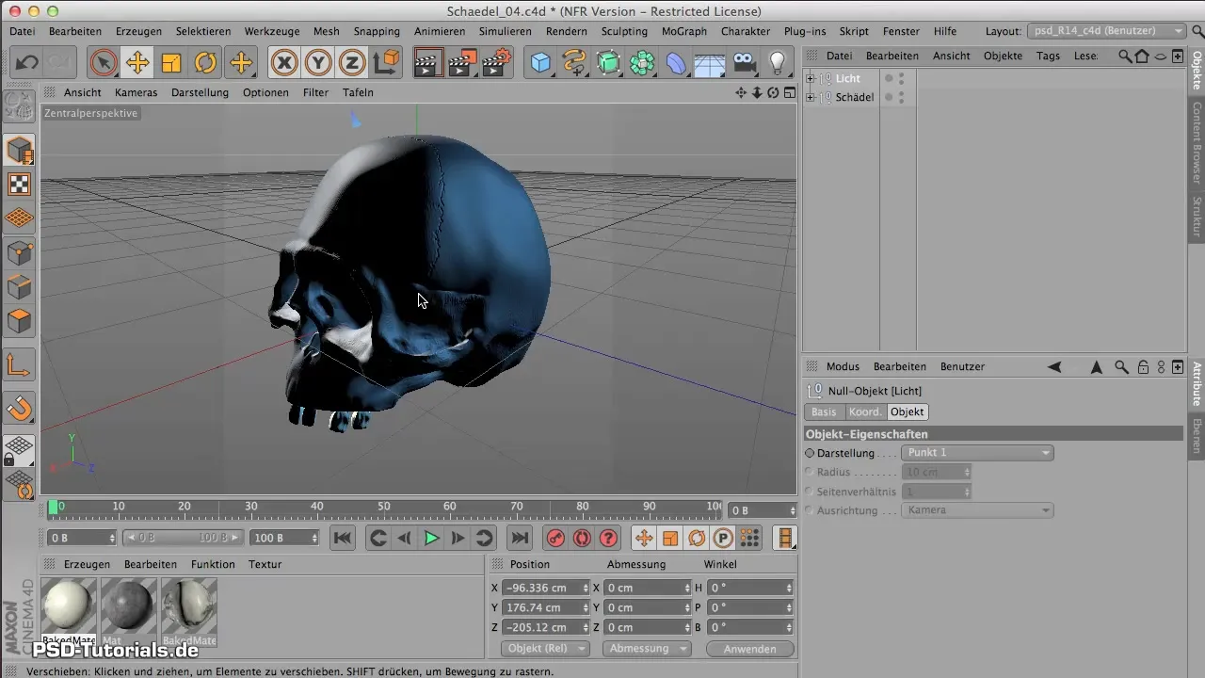Expand the Licht object in tree

click(x=811, y=78)
